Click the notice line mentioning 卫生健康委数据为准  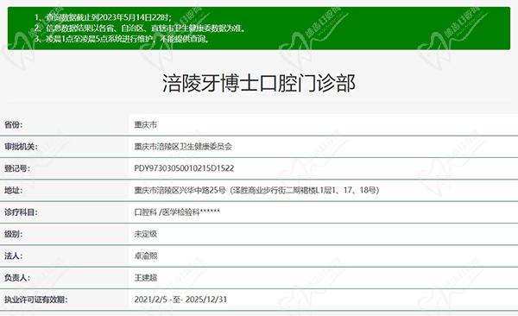pos(141,28)
